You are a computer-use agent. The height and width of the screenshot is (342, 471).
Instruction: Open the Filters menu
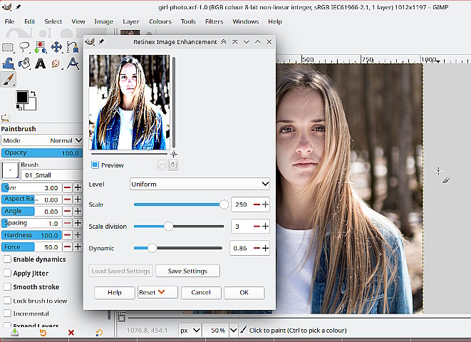[214, 21]
